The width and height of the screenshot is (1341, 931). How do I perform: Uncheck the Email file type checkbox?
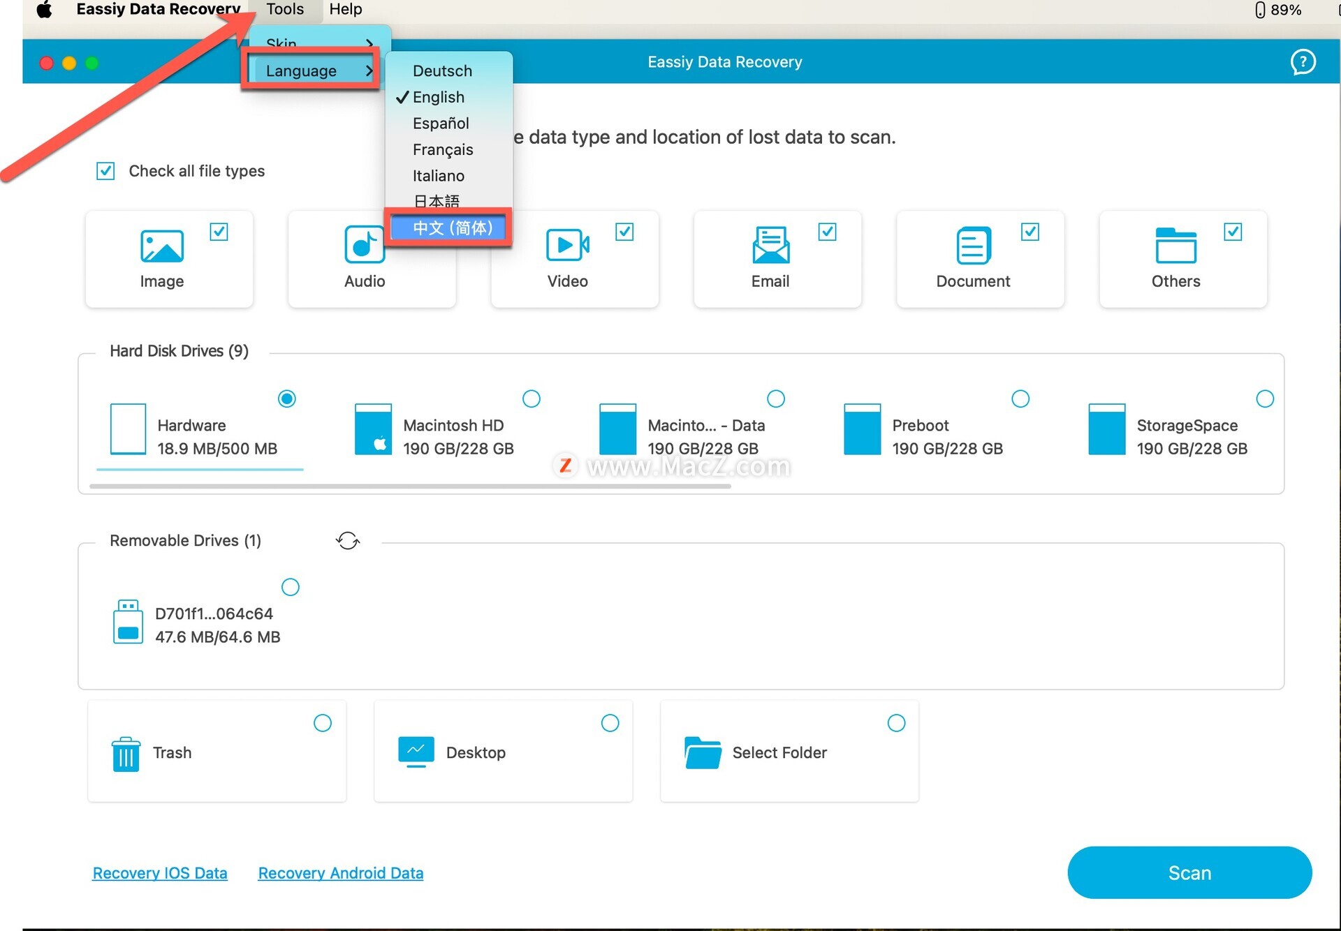click(827, 232)
